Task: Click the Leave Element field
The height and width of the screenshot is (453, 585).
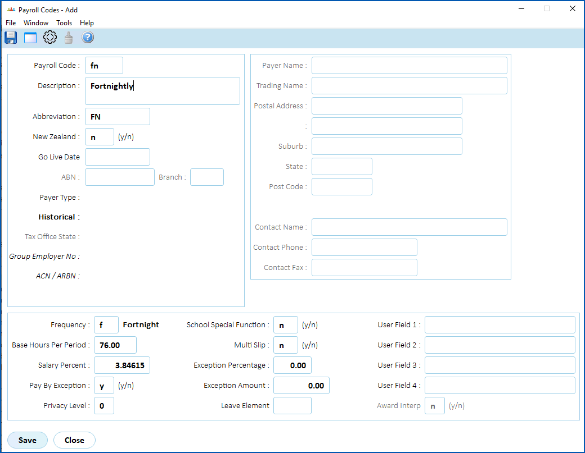Action: click(292, 406)
